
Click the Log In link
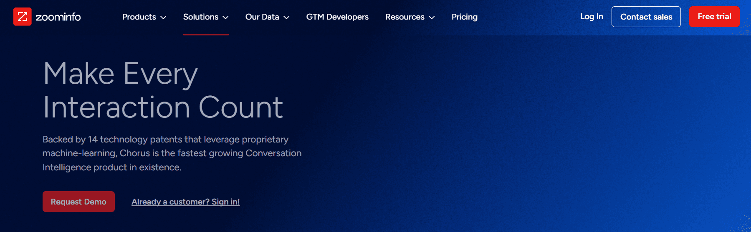click(x=592, y=17)
